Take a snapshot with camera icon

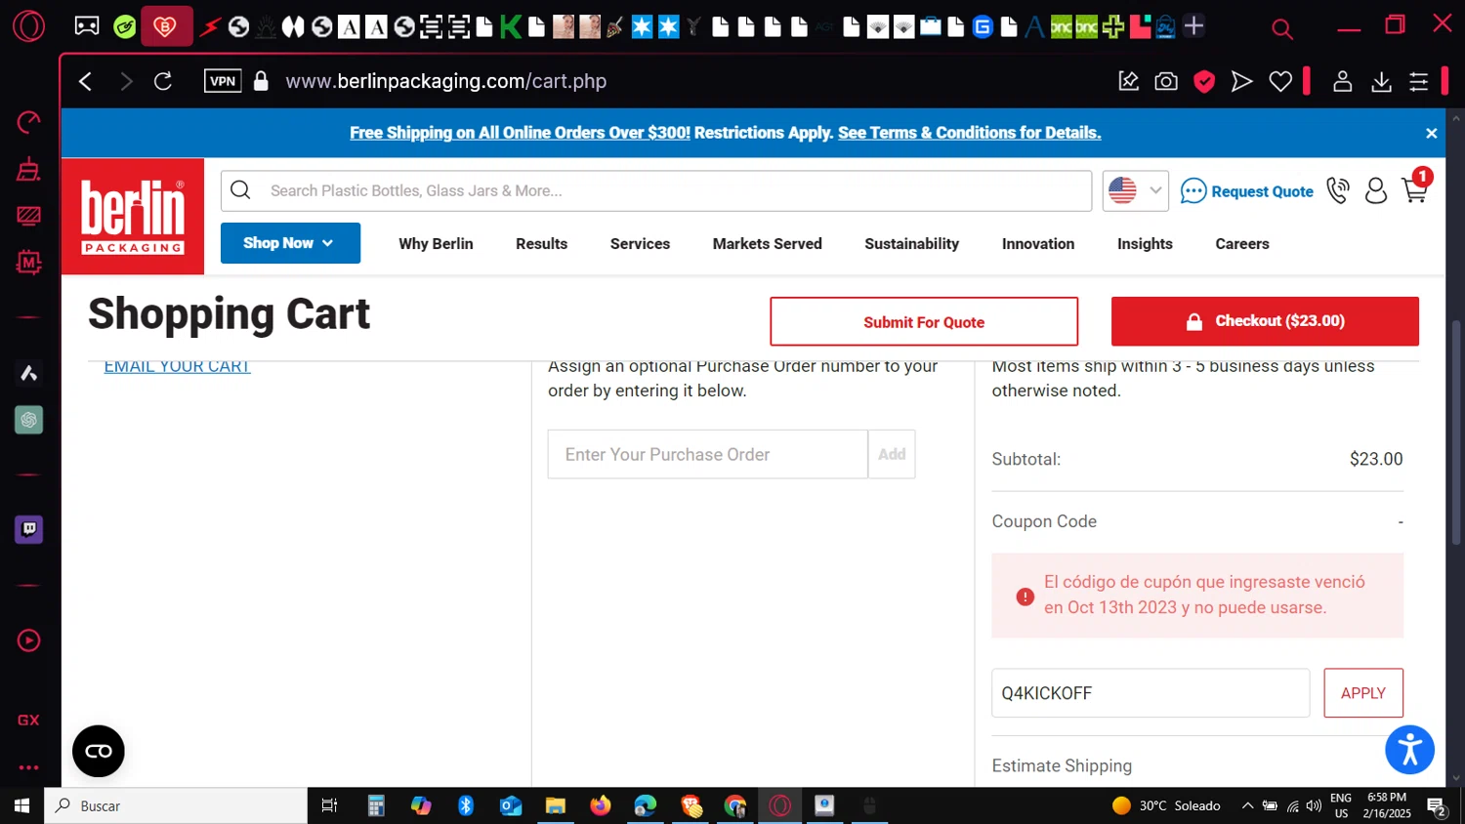tap(1166, 81)
